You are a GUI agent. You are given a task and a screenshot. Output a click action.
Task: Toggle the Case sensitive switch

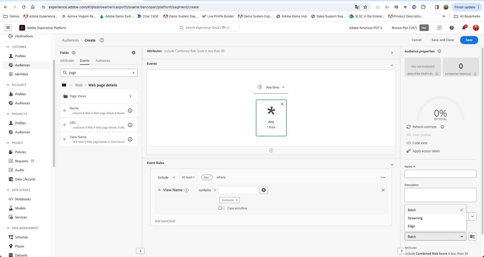(221, 208)
